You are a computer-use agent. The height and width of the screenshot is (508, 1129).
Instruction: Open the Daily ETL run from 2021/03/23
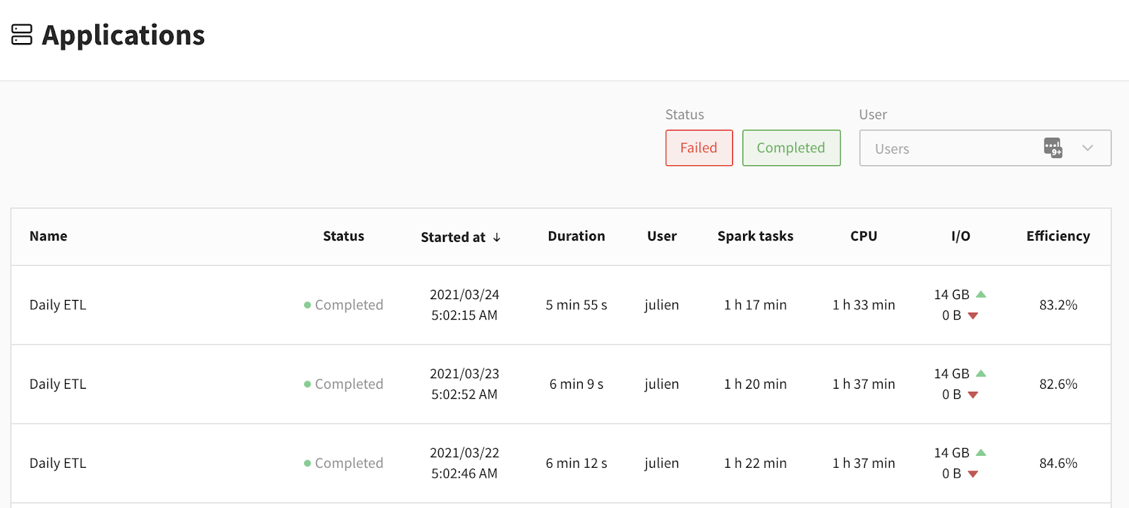[x=58, y=384]
